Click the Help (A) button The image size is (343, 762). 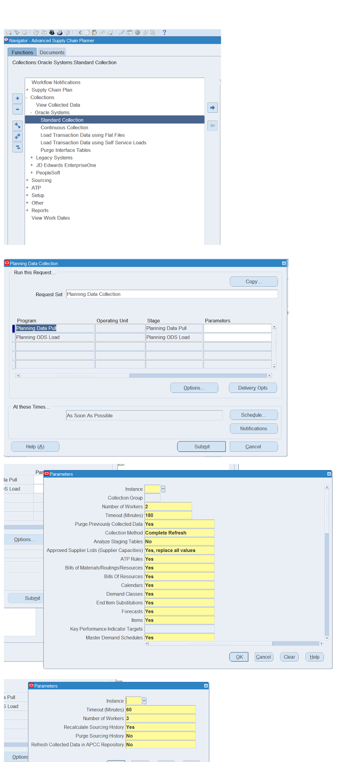click(x=35, y=447)
